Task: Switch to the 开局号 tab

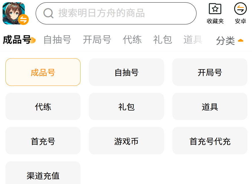Action: [x=97, y=40]
